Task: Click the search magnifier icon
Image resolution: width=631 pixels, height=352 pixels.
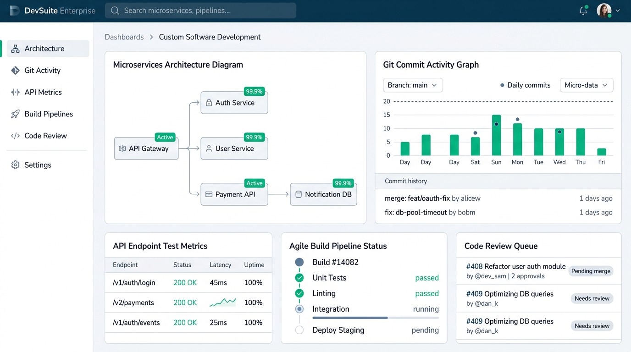Action: [115, 11]
